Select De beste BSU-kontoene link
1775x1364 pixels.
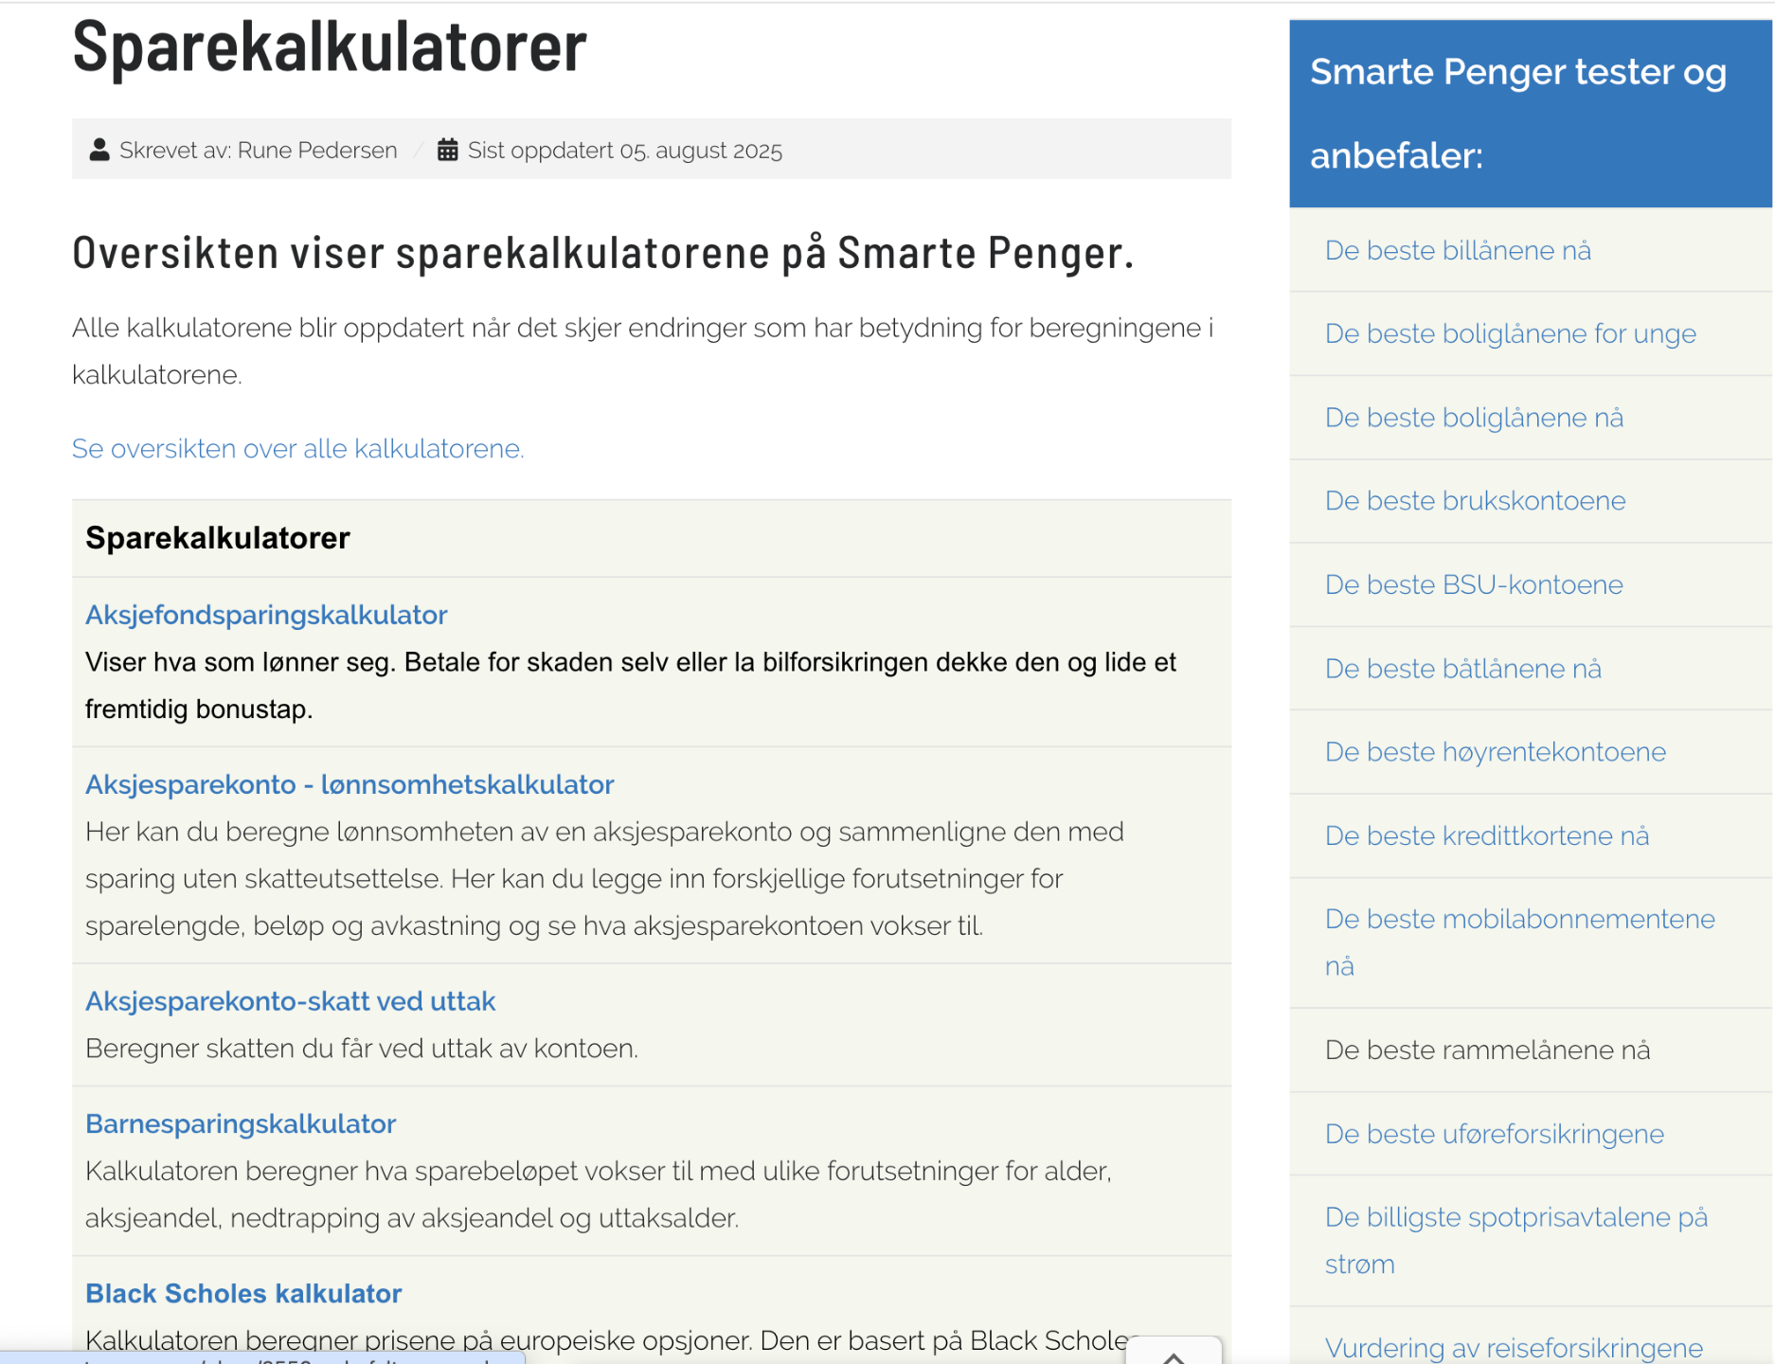[1474, 584]
